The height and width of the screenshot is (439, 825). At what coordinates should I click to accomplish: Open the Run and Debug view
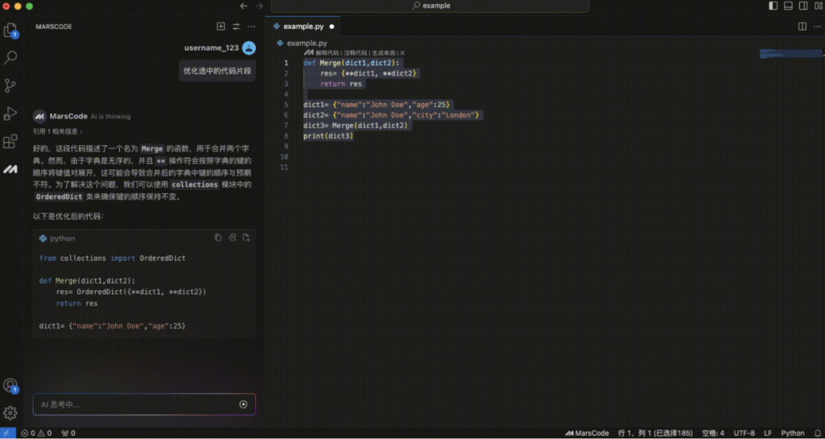[11, 113]
